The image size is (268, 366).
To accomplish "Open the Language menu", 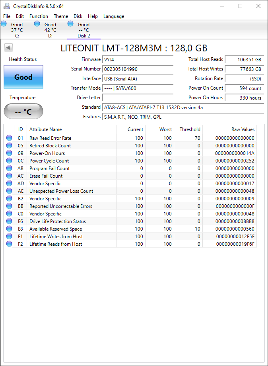I will tap(114, 16).
